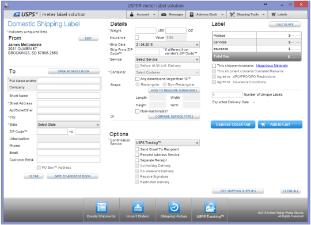311x225 pixels.
Task: Click the CALCULATE button
Action: [x=285, y=24]
